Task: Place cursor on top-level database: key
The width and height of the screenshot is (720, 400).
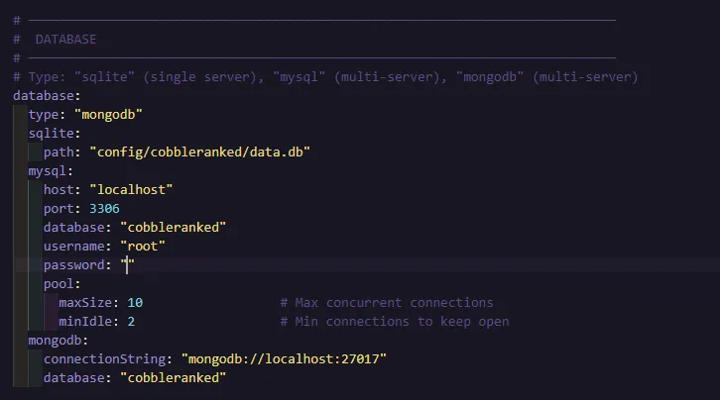Action: [x=47, y=96]
